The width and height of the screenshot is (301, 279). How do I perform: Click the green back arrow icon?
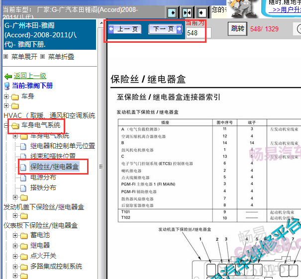coord(8,77)
